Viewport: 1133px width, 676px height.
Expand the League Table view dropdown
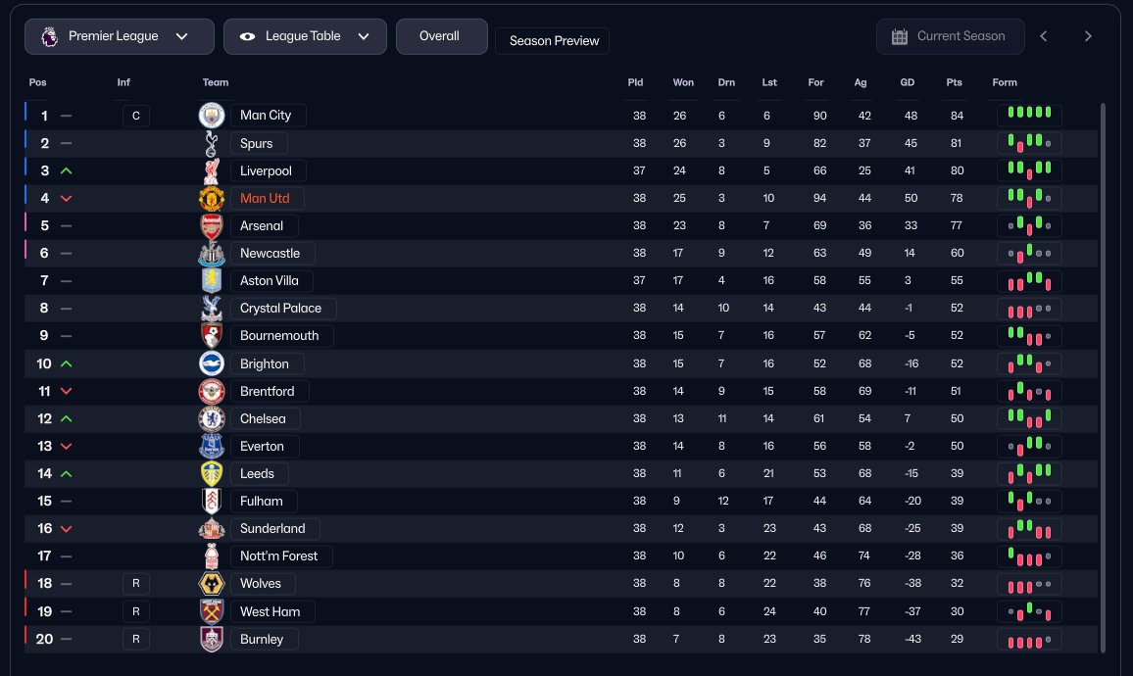(x=305, y=36)
